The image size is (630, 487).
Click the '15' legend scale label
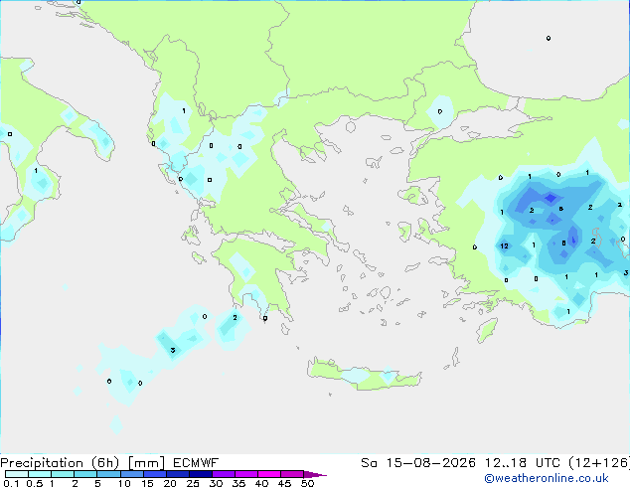tap(147, 483)
